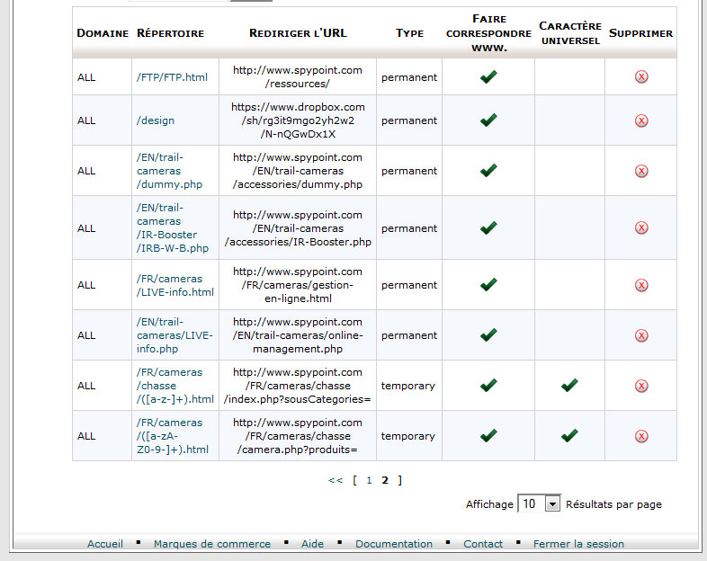This screenshot has width=707, height=561.
Task: Open the Documentation footer link
Action: click(394, 544)
